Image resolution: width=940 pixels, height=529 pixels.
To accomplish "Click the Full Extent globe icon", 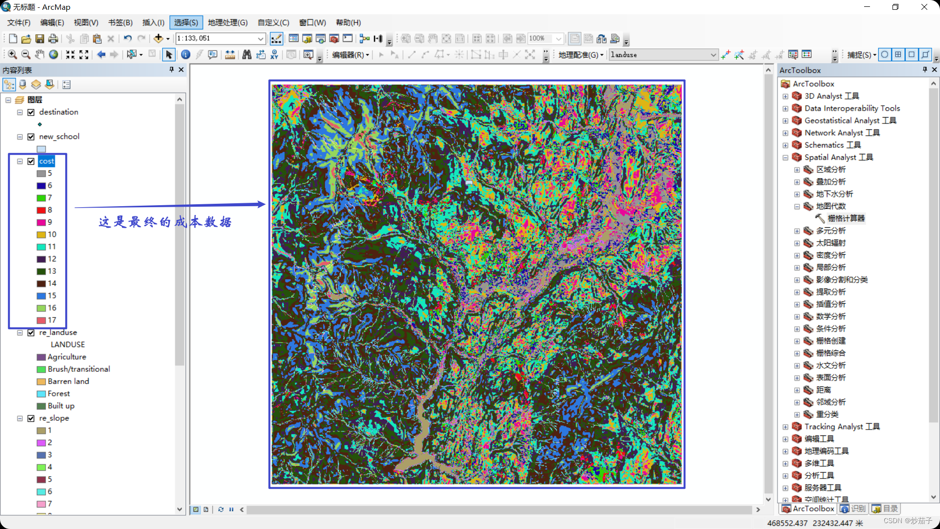I will click(53, 54).
